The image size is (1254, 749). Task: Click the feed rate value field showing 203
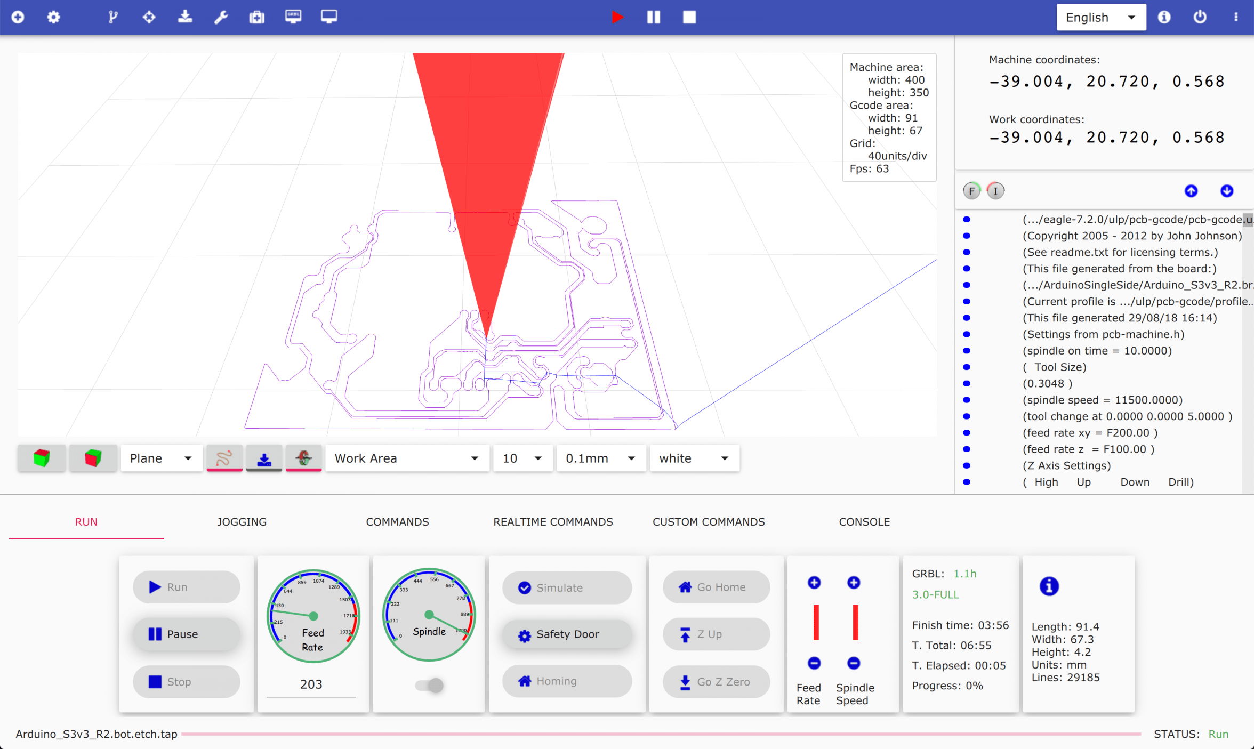[311, 684]
